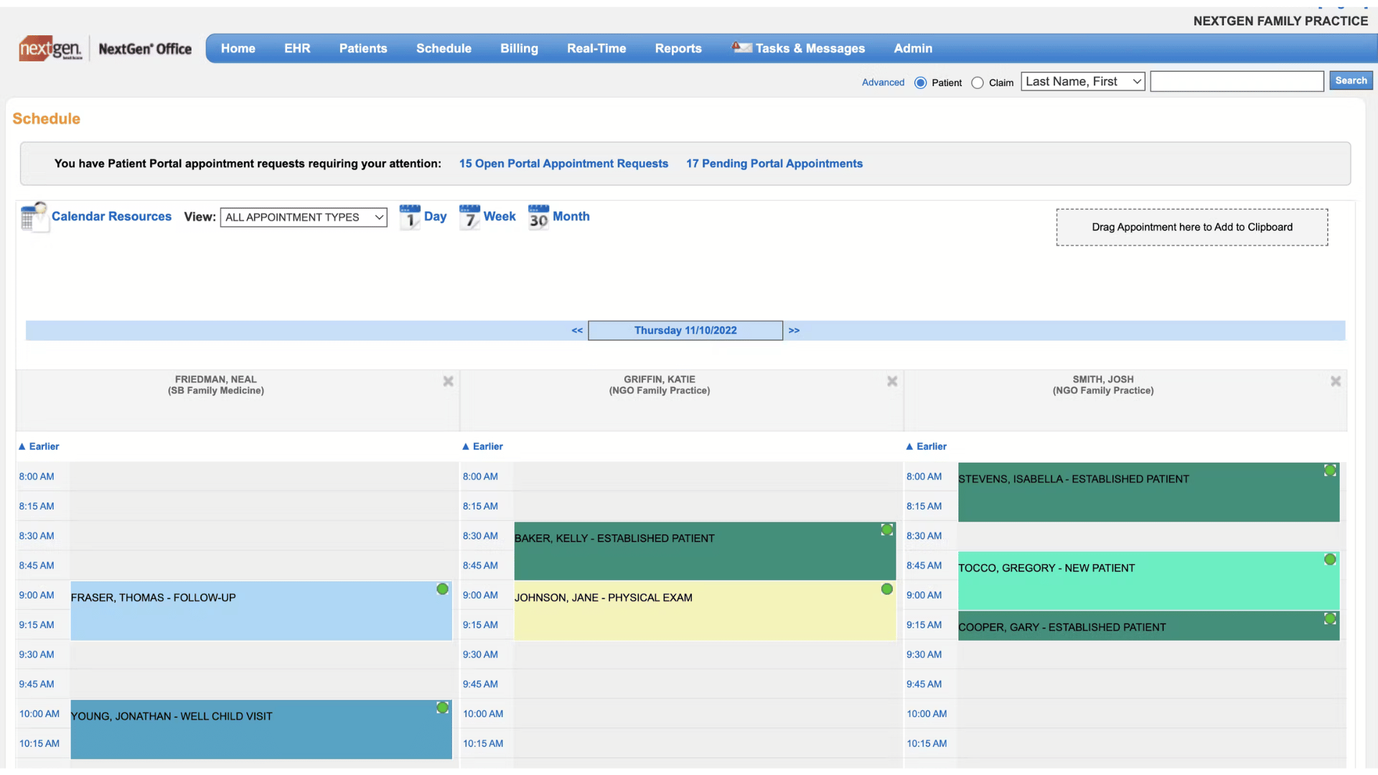Close the GRIFFIN, KATIE resource column

point(891,381)
